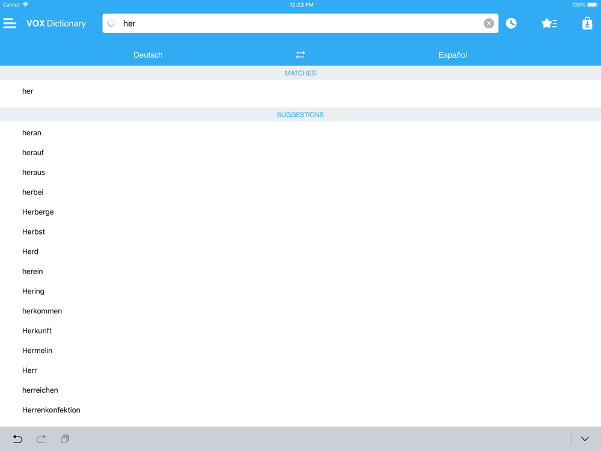The image size is (601, 451).
Task: Open suggestion 'Herberge'
Action: (300, 212)
